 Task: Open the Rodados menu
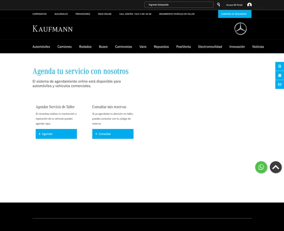click(x=85, y=47)
